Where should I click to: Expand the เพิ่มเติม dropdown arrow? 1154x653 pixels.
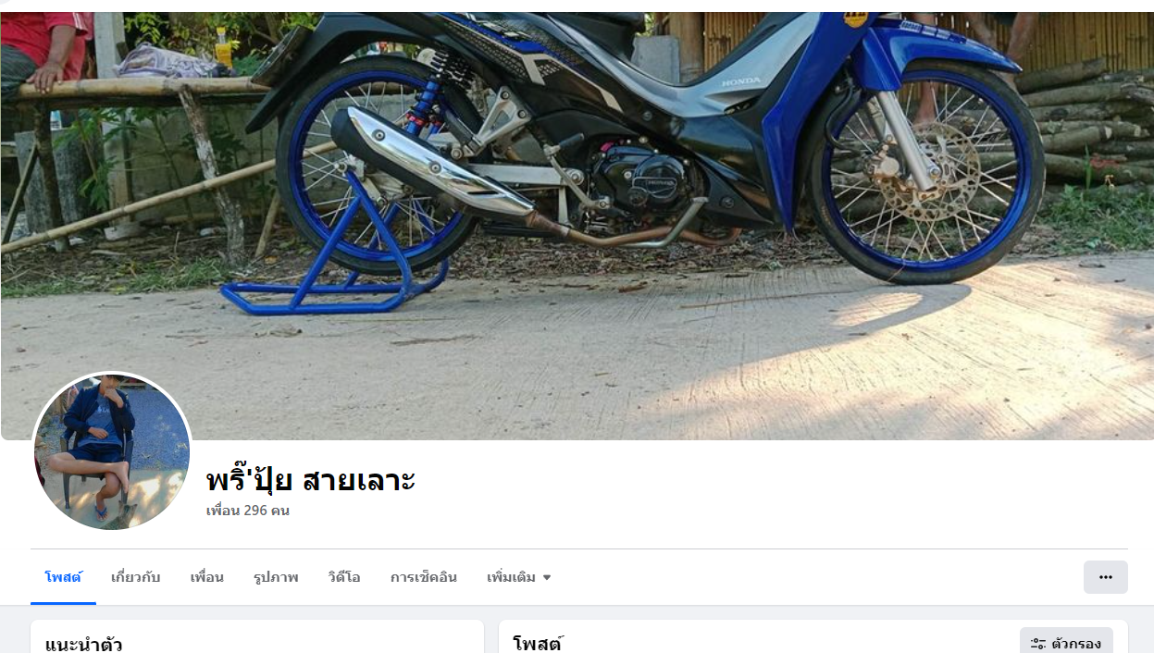pyautogui.click(x=547, y=577)
